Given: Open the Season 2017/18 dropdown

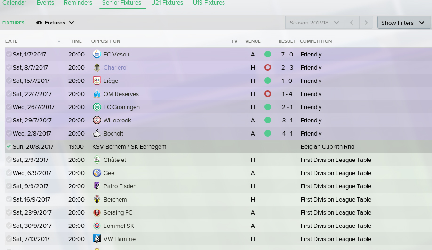Looking at the screenshot, I should tap(315, 23).
